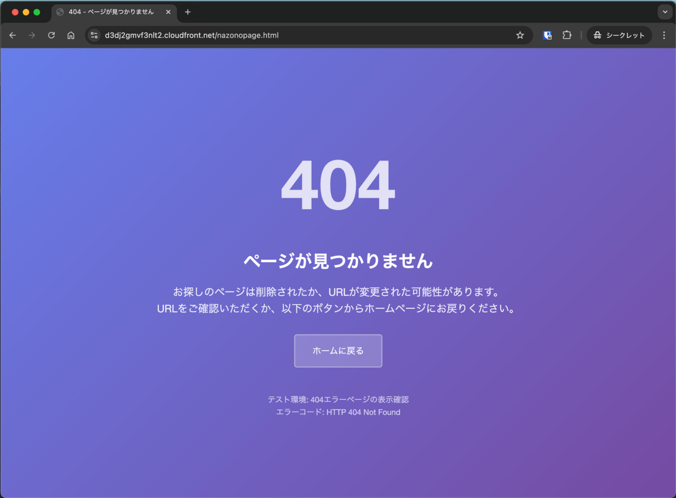Screen dimensions: 676x498
Task: Click the forward navigation arrow
Action: click(x=32, y=35)
